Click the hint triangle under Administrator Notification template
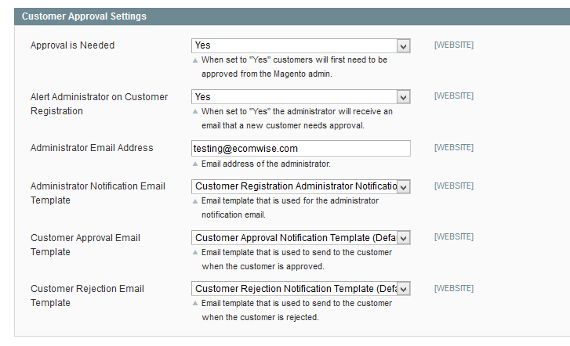 pyautogui.click(x=195, y=201)
